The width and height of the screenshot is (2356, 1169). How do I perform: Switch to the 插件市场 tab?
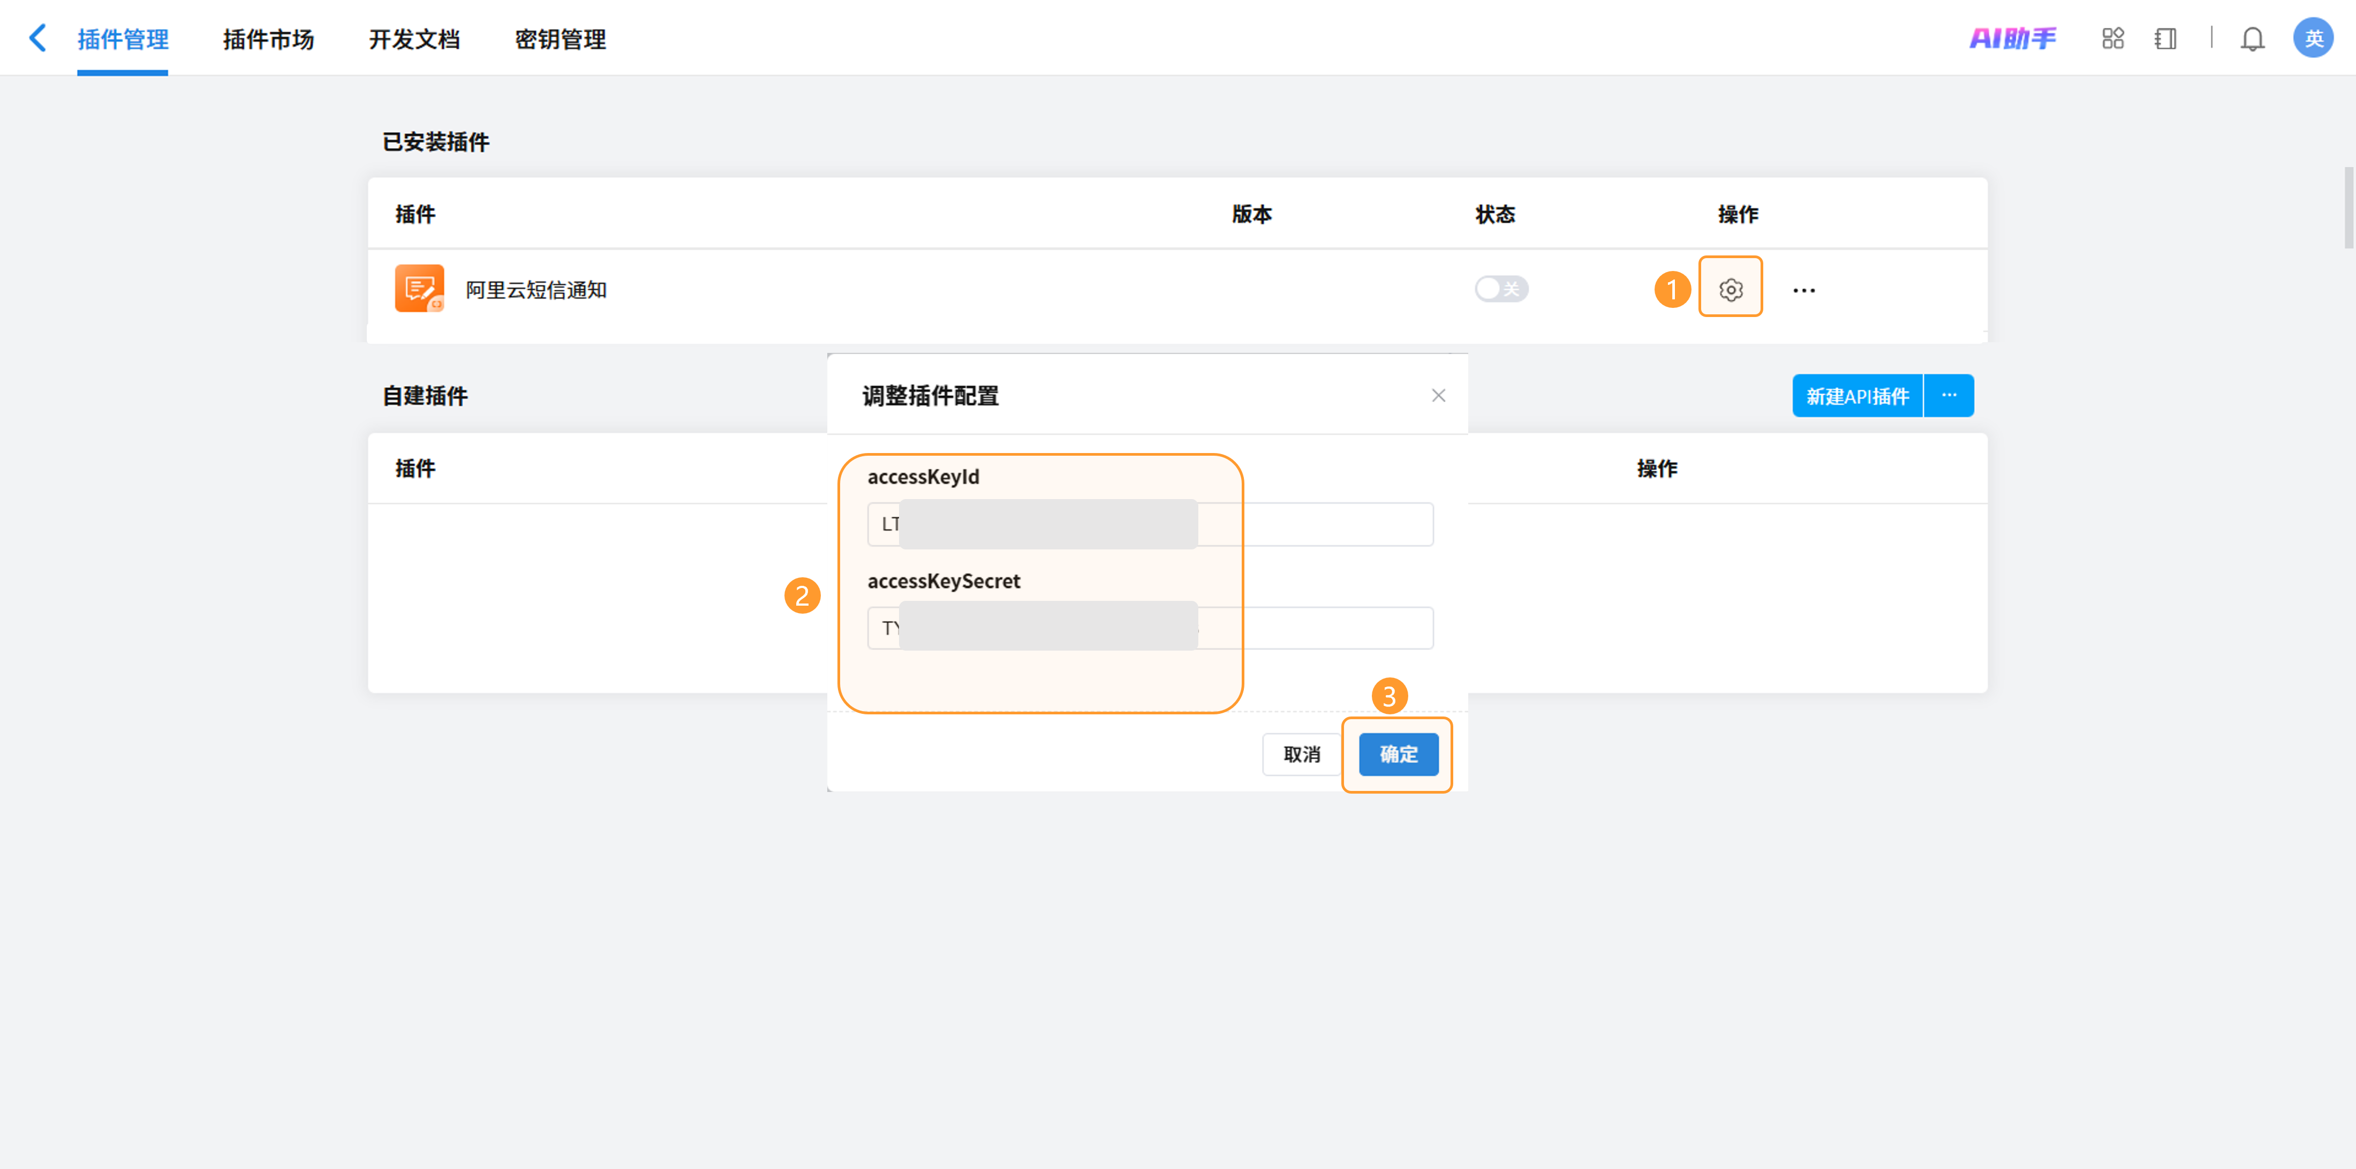[x=268, y=39]
